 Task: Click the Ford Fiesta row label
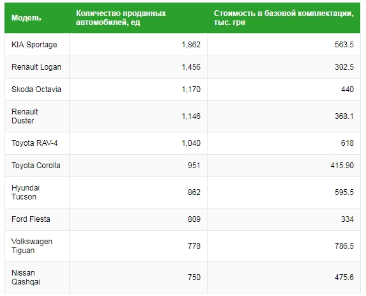tap(31, 219)
